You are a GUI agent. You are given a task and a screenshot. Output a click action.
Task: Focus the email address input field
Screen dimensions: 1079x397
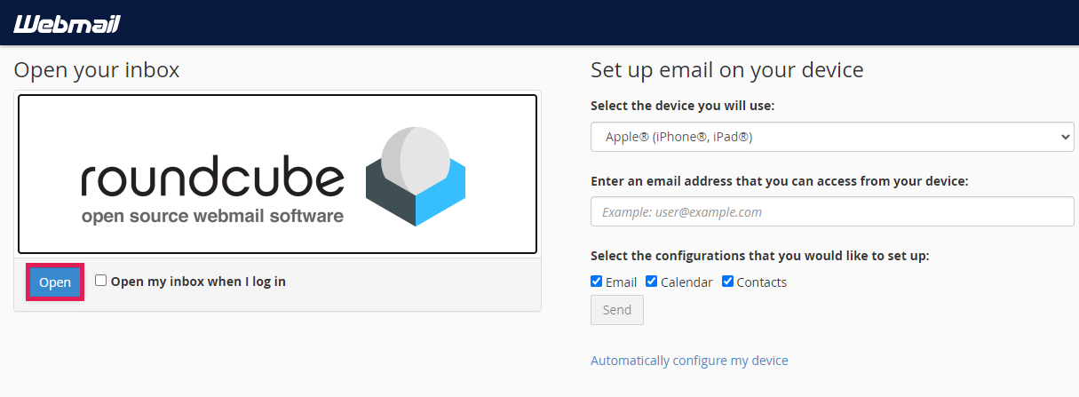pyautogui.click(x=832, y=211)
